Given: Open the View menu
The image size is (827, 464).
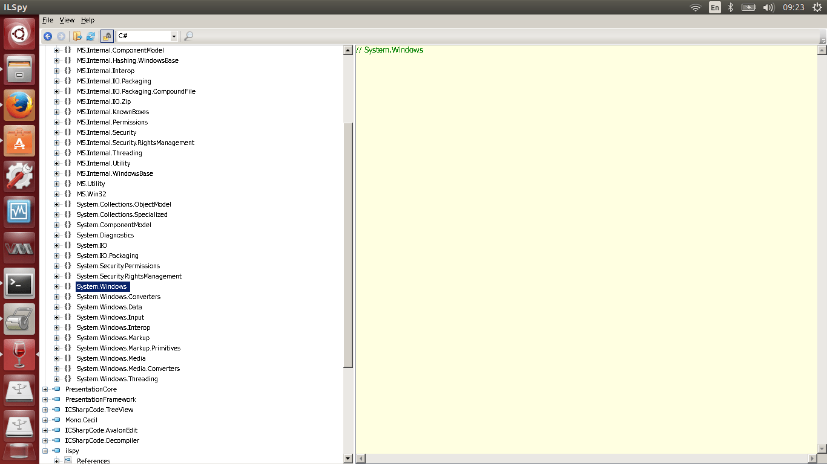Looking at the screenshot, I should (x=67, y=20).
